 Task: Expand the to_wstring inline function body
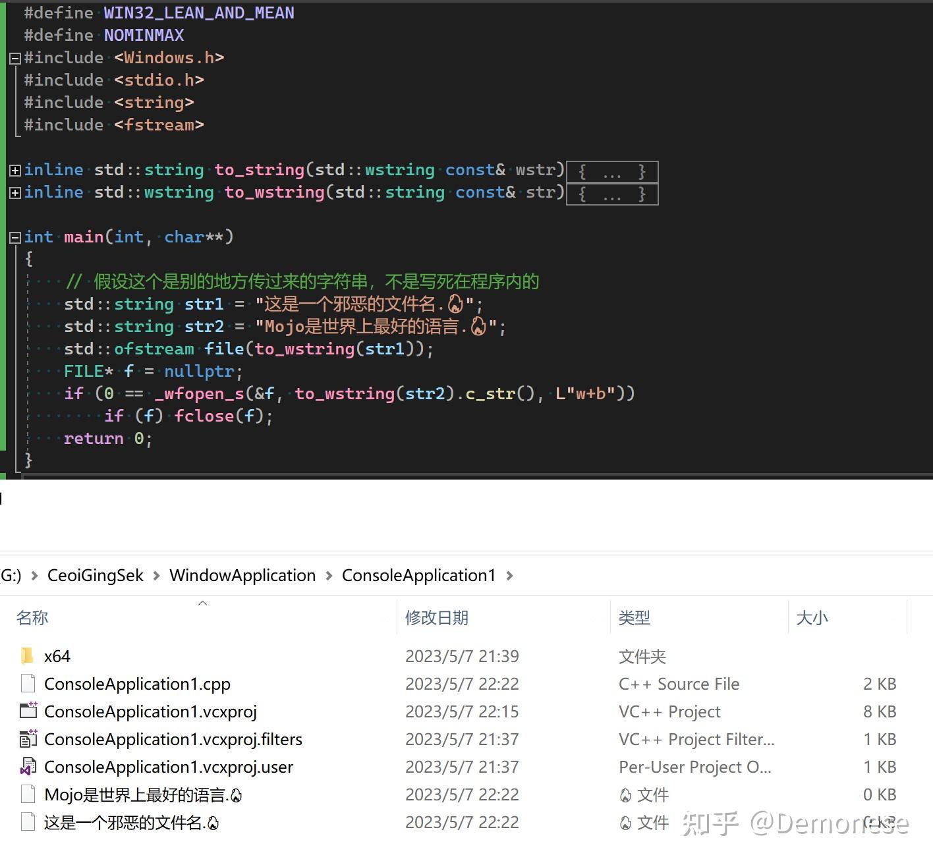[x=14, y=192]
